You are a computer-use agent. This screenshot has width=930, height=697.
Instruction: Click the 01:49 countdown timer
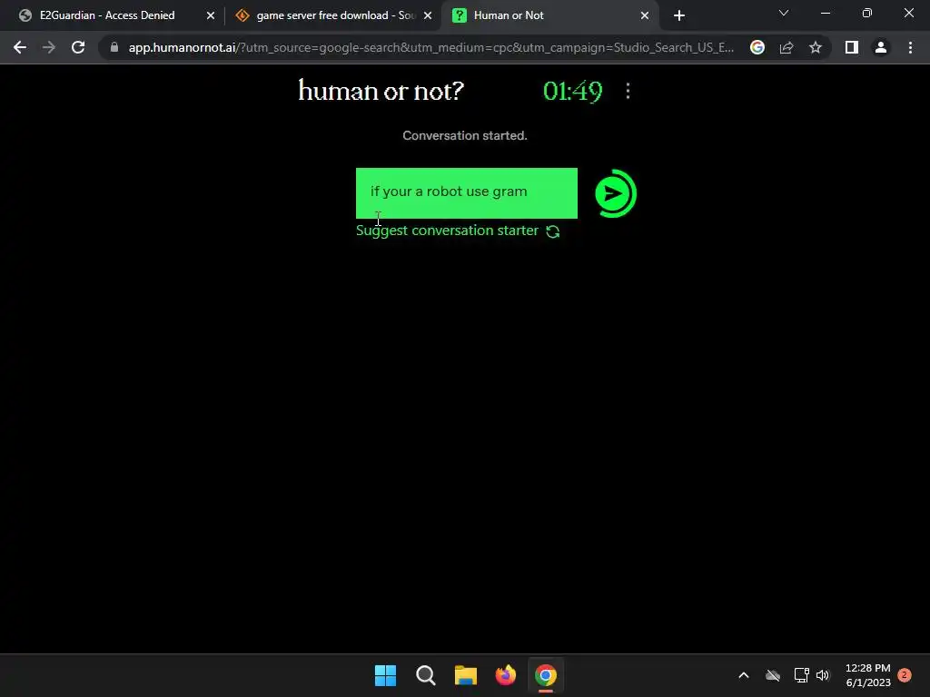tap(572, 92)
